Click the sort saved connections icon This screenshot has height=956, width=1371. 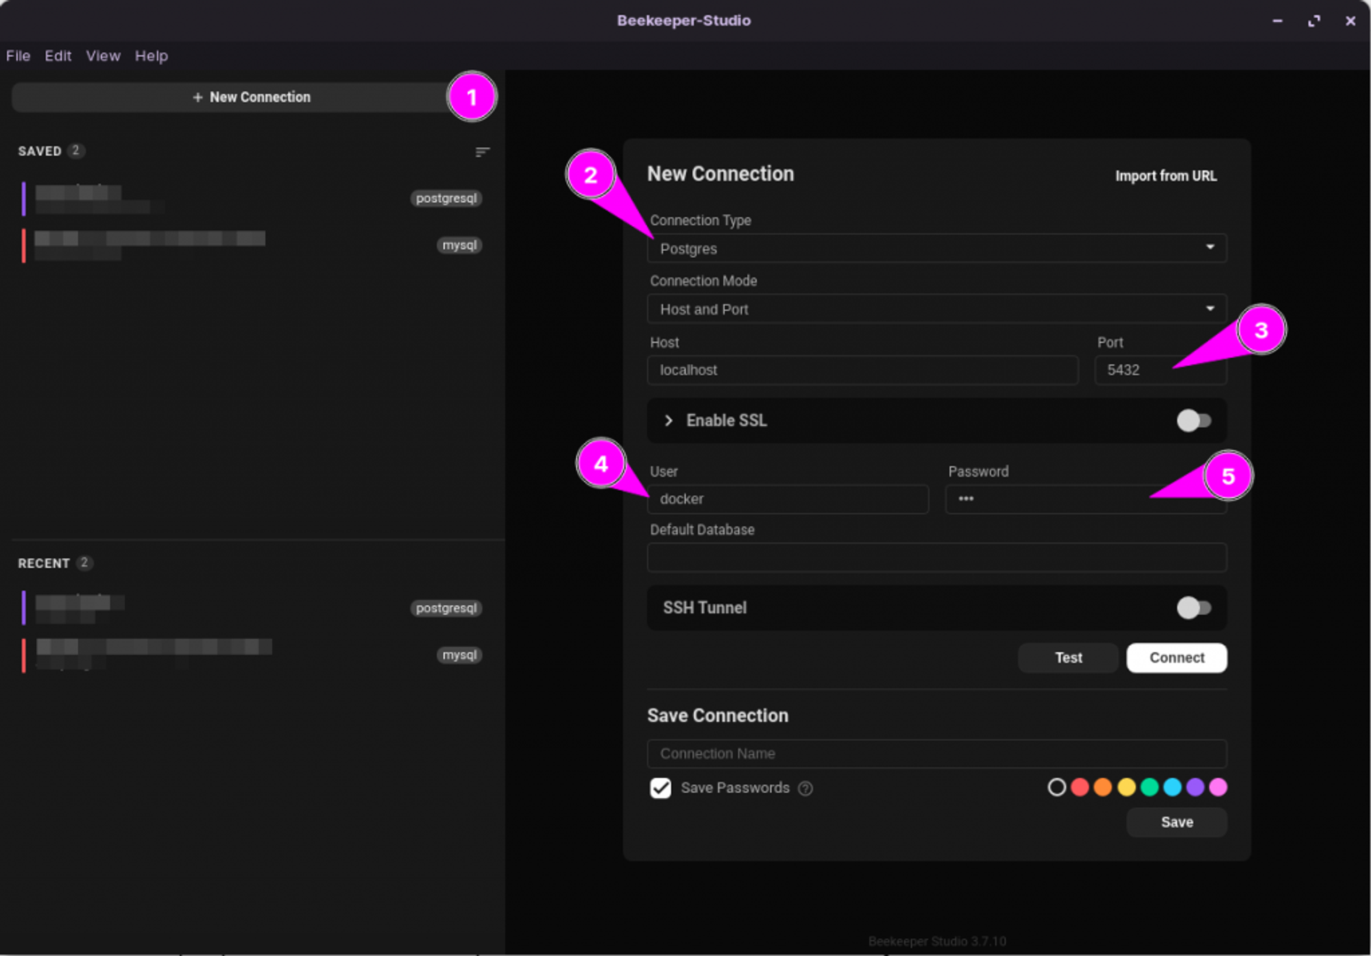click(482, 151)
